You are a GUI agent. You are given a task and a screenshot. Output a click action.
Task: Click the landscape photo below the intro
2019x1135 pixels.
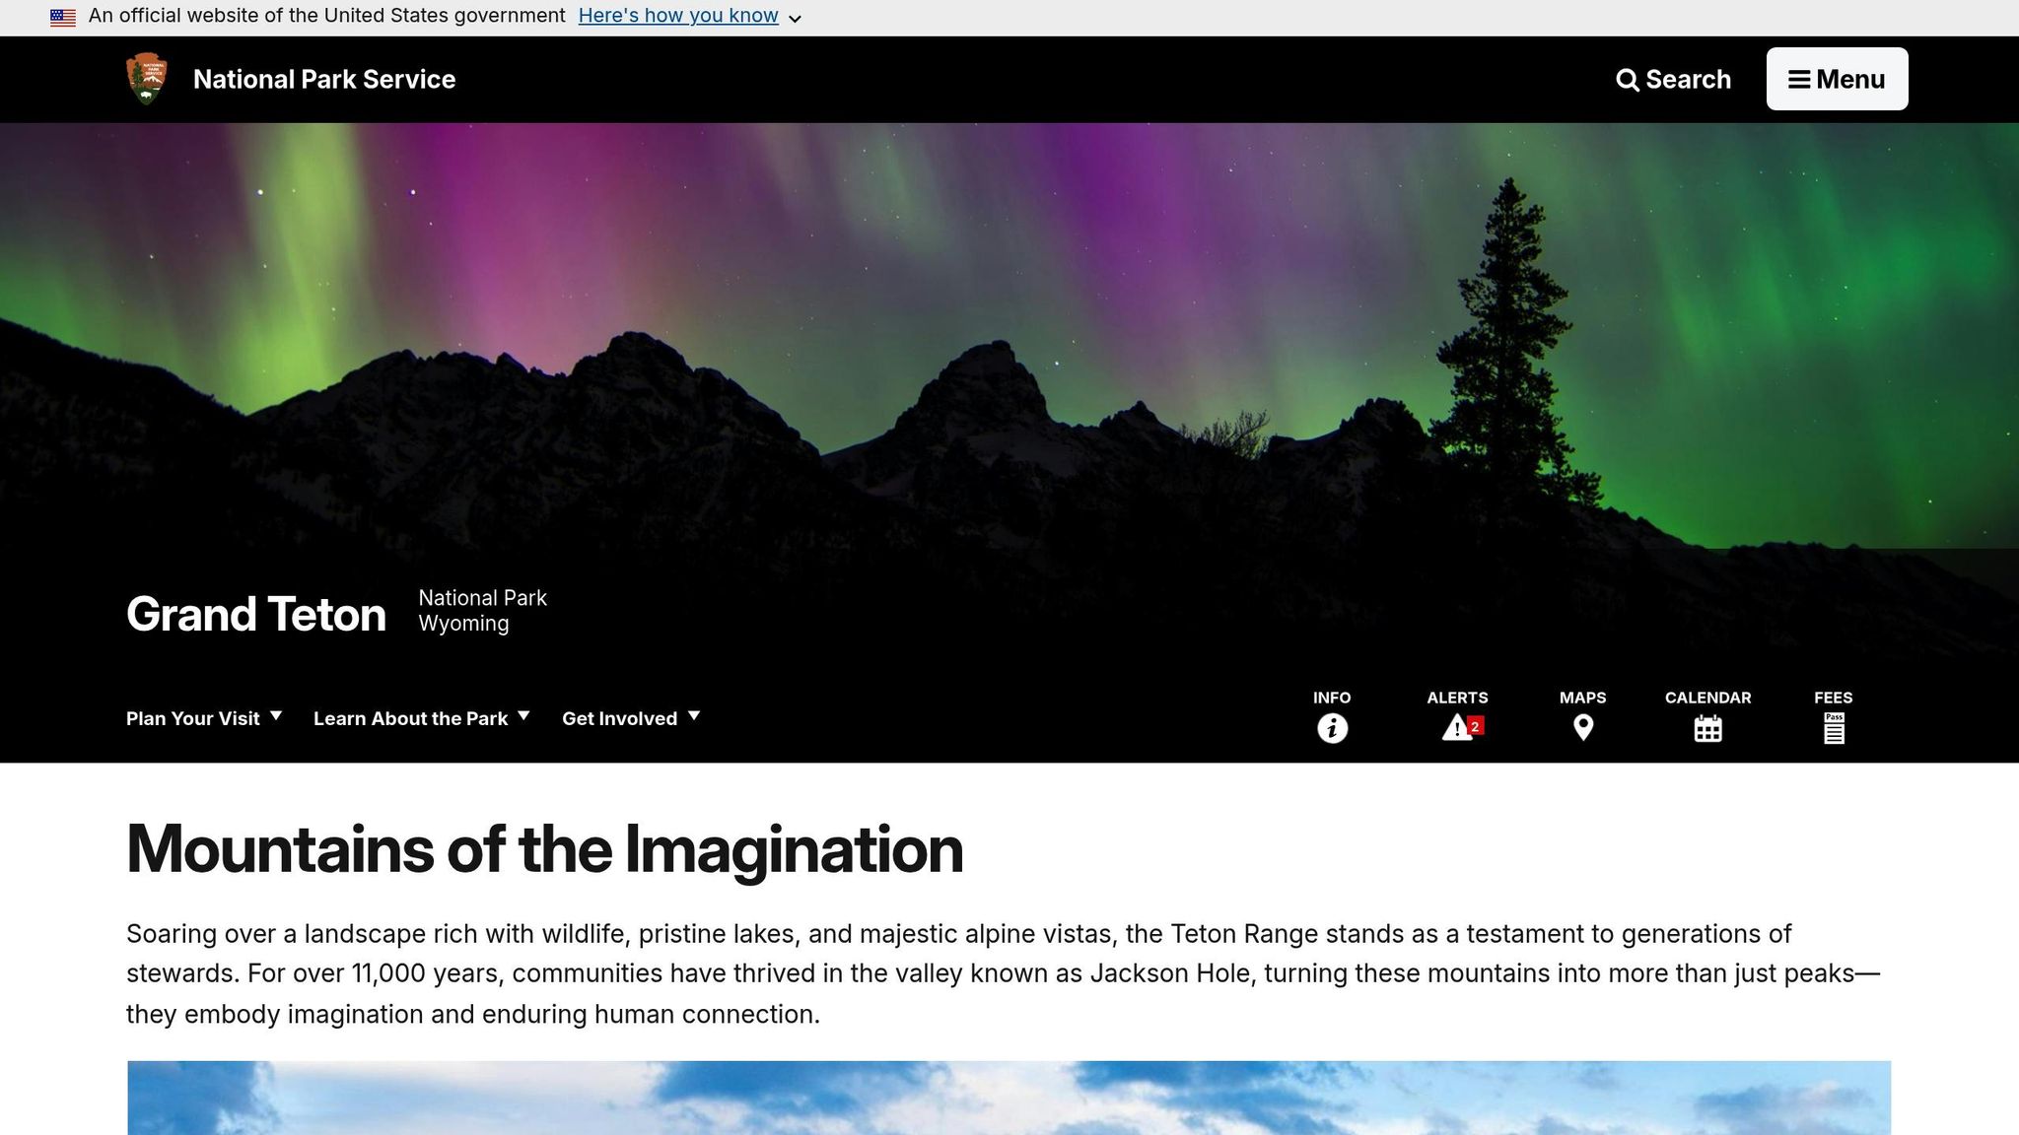click(x=1009, y=1098)
